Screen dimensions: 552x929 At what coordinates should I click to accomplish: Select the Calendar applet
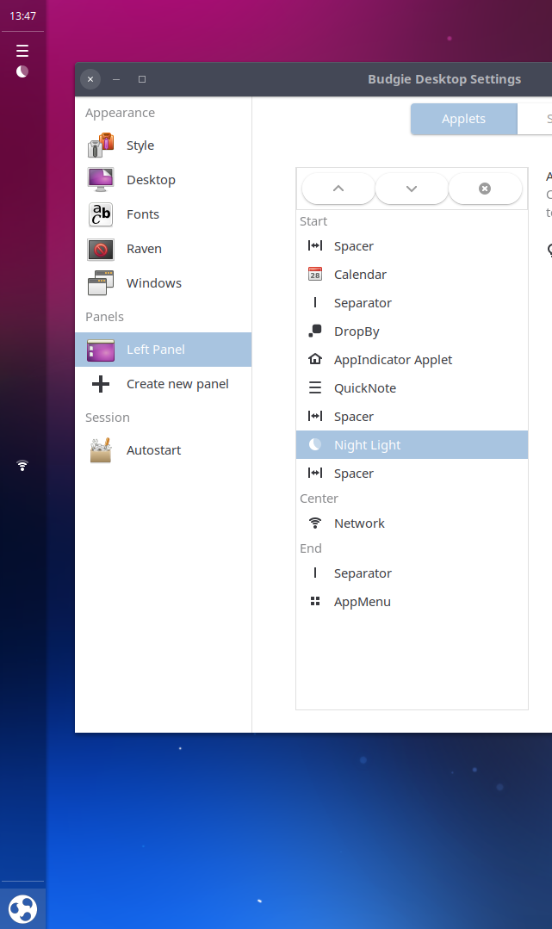(x=412, y=275)
